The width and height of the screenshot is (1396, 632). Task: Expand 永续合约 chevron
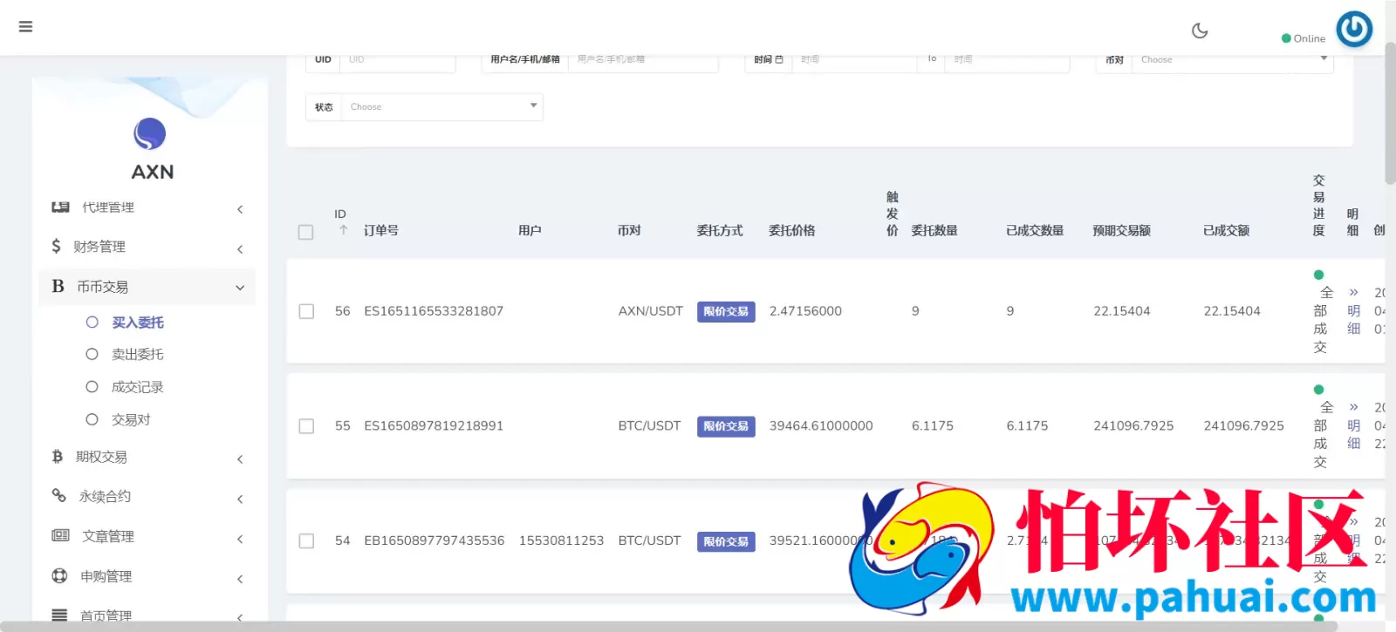(x=240, y=499)
